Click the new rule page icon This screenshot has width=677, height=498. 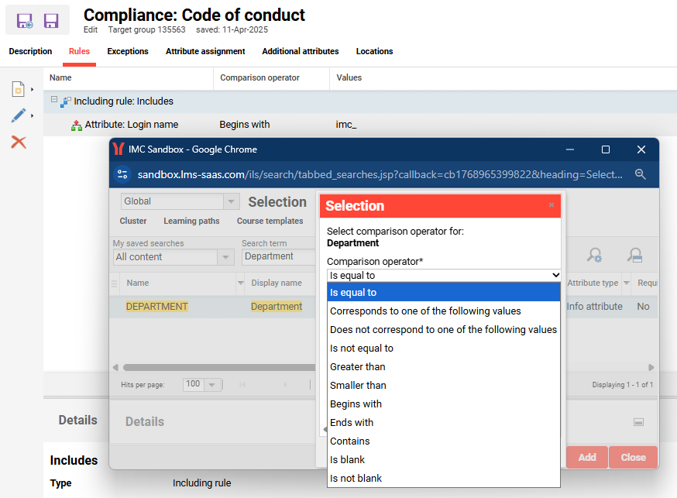coord(18,90)
